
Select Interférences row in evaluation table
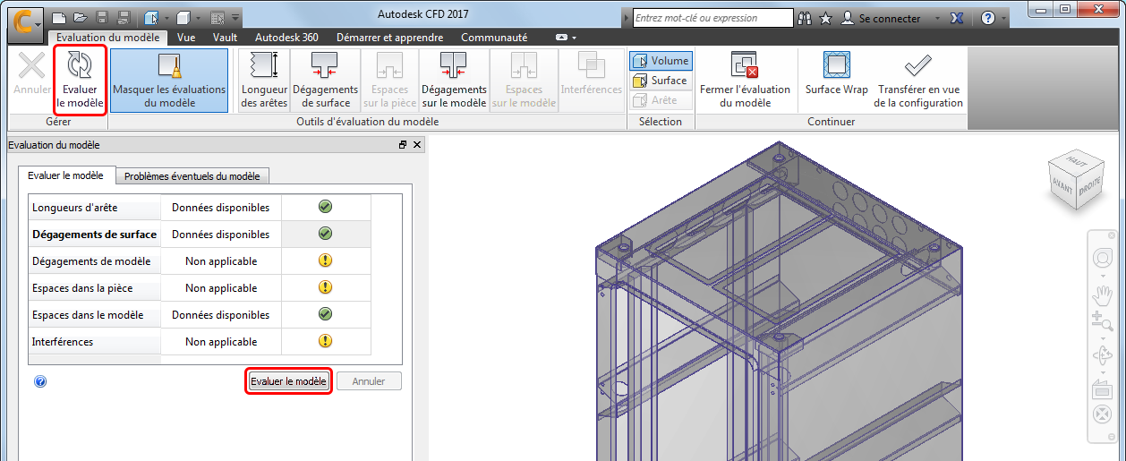[x=200, y=342]
